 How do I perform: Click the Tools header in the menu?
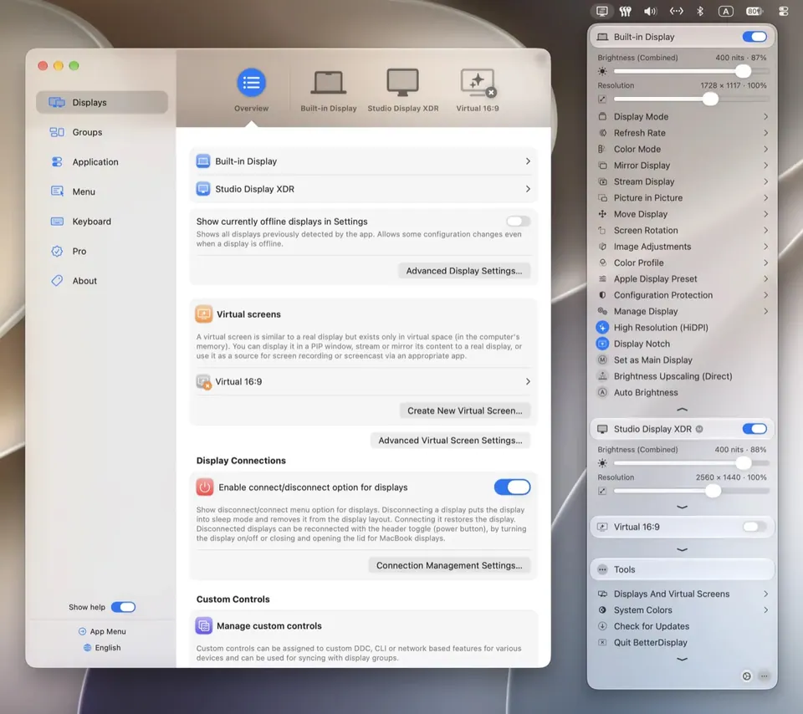coord(683,569)
